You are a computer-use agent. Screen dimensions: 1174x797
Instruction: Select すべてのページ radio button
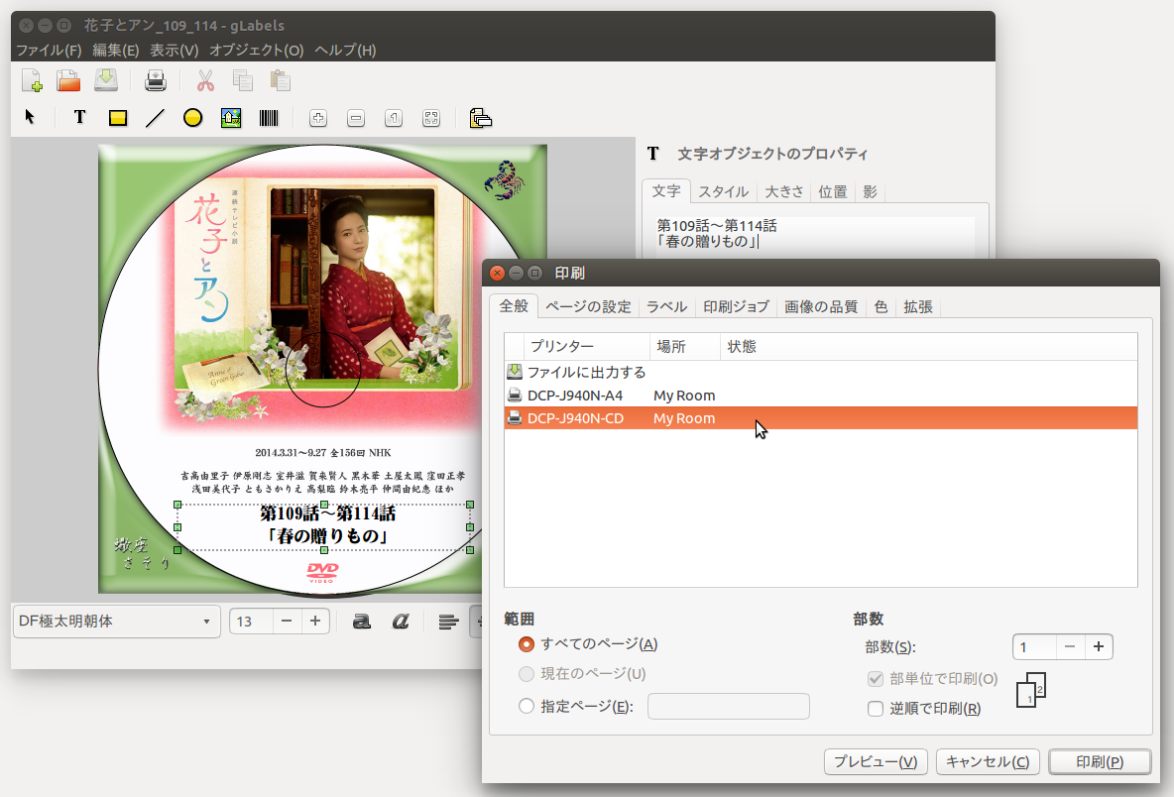pyautogui.click(x=527, y=644)
